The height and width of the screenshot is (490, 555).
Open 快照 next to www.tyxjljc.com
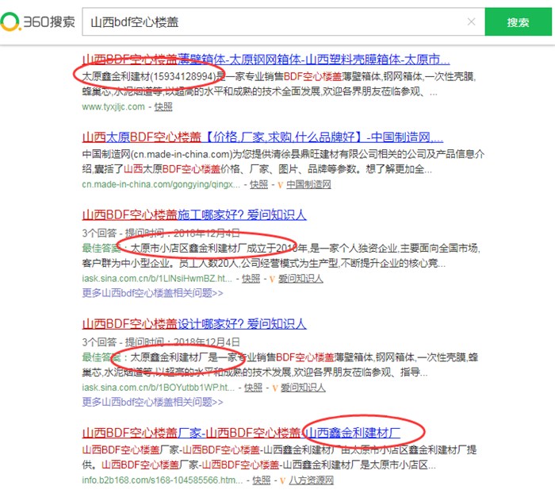click(163, 106)
